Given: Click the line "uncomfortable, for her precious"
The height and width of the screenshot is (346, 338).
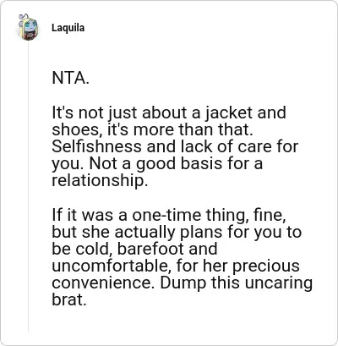Looking at the screenshot, I should (176, 266).
